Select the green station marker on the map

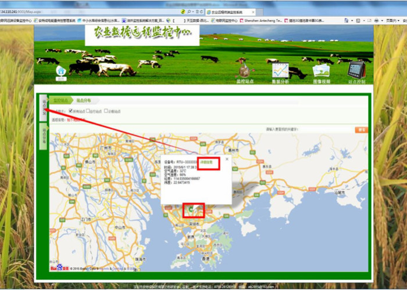click(x=191, y=209)
